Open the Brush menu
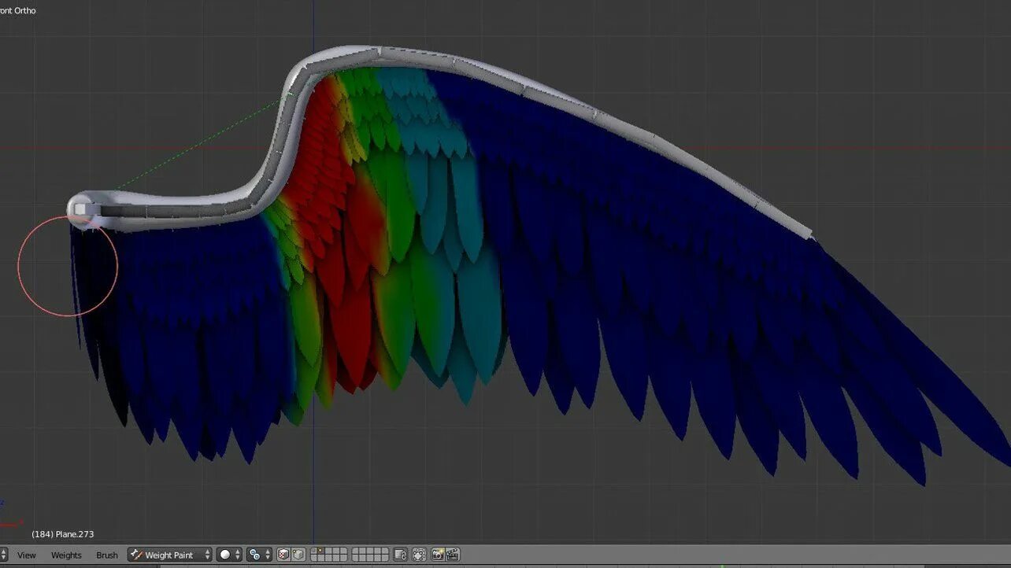1011x568 pixels. [107, 555]
